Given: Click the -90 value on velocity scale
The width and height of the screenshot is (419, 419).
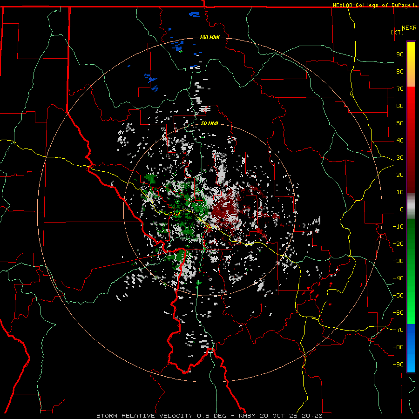Looking at the screenshot, I should click(x=398, y=365).
